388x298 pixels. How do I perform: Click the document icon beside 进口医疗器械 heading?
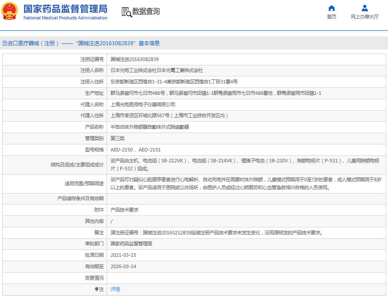click(x=5, y=43)
